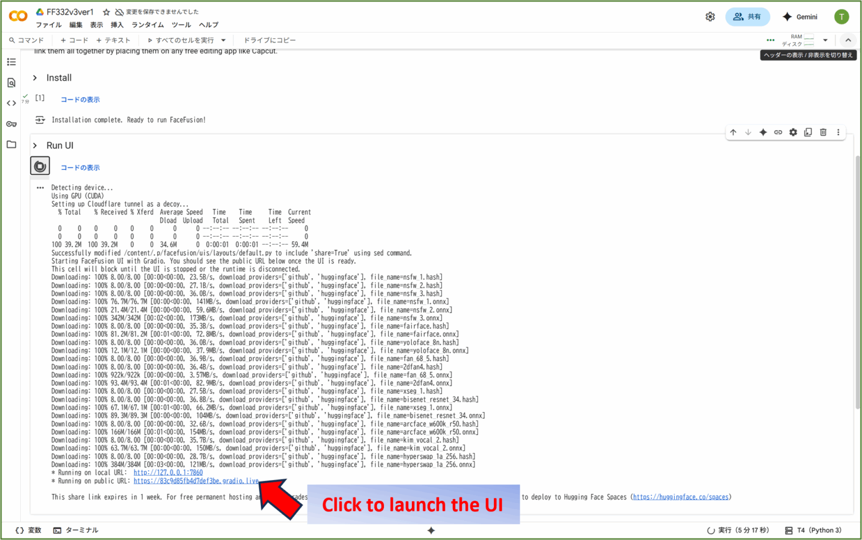Open notebook settings gear icon
The height and width of the screenshot is (540, 862).
click(x=710, y=17)
